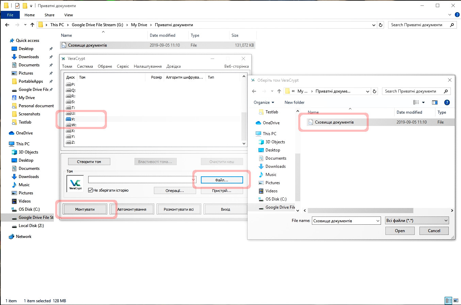Select drive P: in VeraCrypt drive list
This screenshot has height=305, width=461.
coord(70,84)
